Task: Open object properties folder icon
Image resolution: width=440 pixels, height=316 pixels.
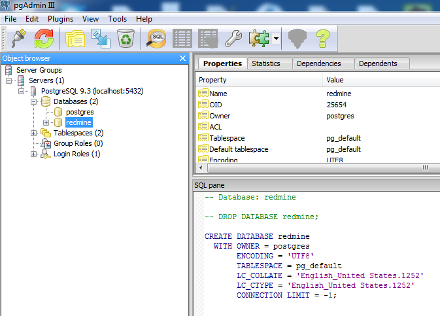Action: click(x=75, y=39)
